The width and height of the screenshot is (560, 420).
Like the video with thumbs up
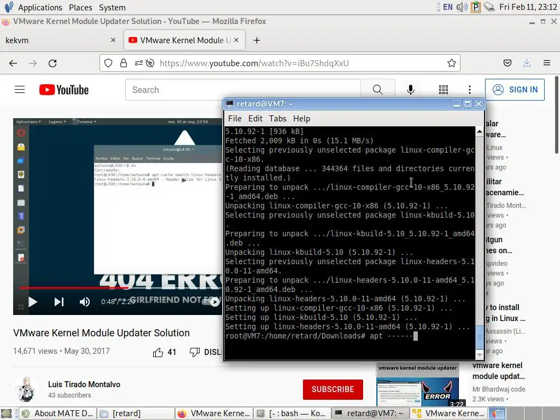[158, 353]
